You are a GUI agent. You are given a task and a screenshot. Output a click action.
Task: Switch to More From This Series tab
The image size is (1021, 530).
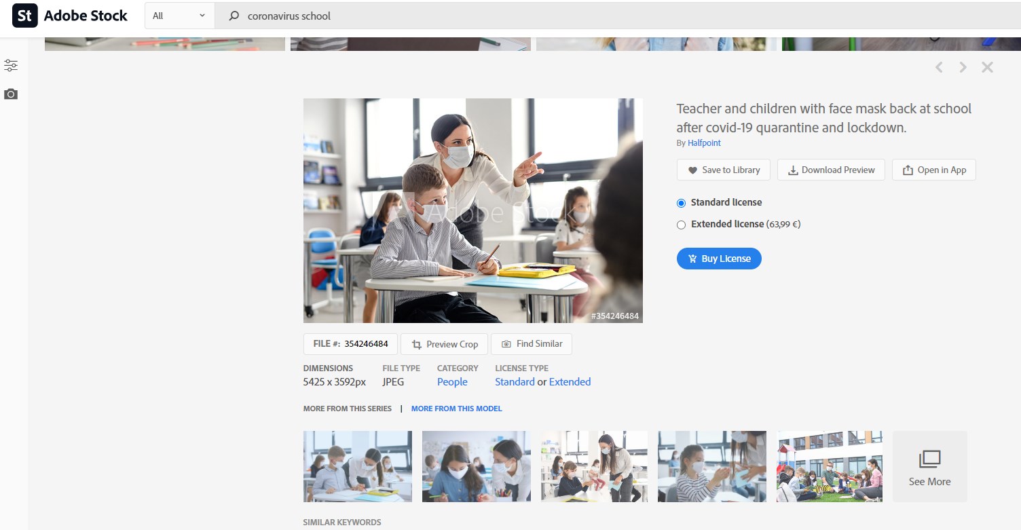tap(348, 409)
